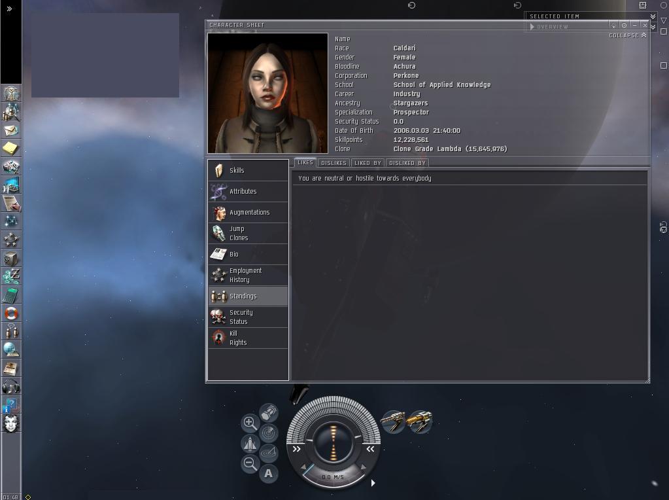Open the yellow notepad icon
669x500 pixels.
(11, 148)
